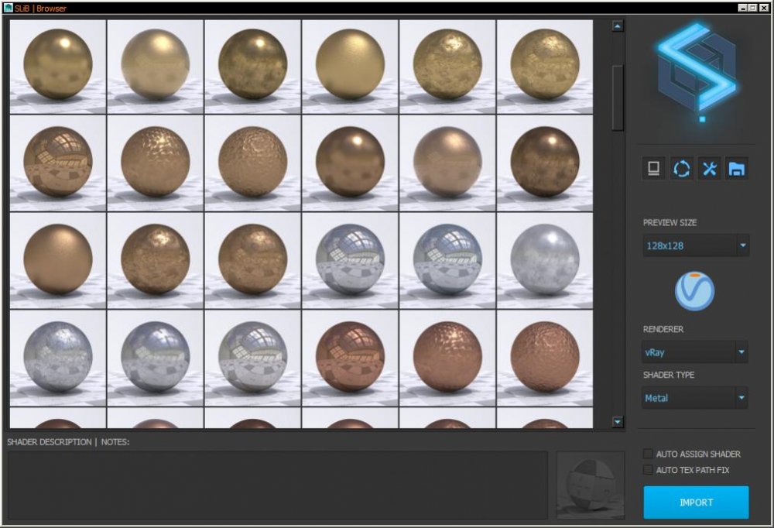774x528 pixels.
Task: Select the last copper sphere in fourth row
Action: click(x=545, y=358)
